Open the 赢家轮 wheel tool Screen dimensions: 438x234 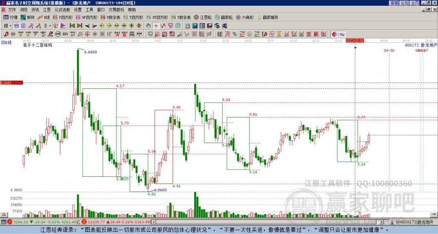pyautogui.click(x=224, y=17)
